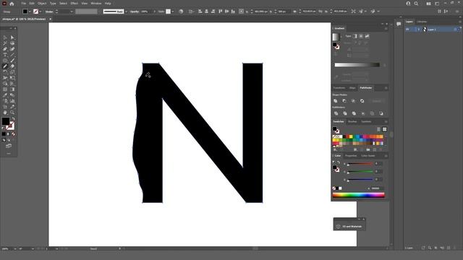
Task: Select the Type tool
Action: tap(5, 55)
